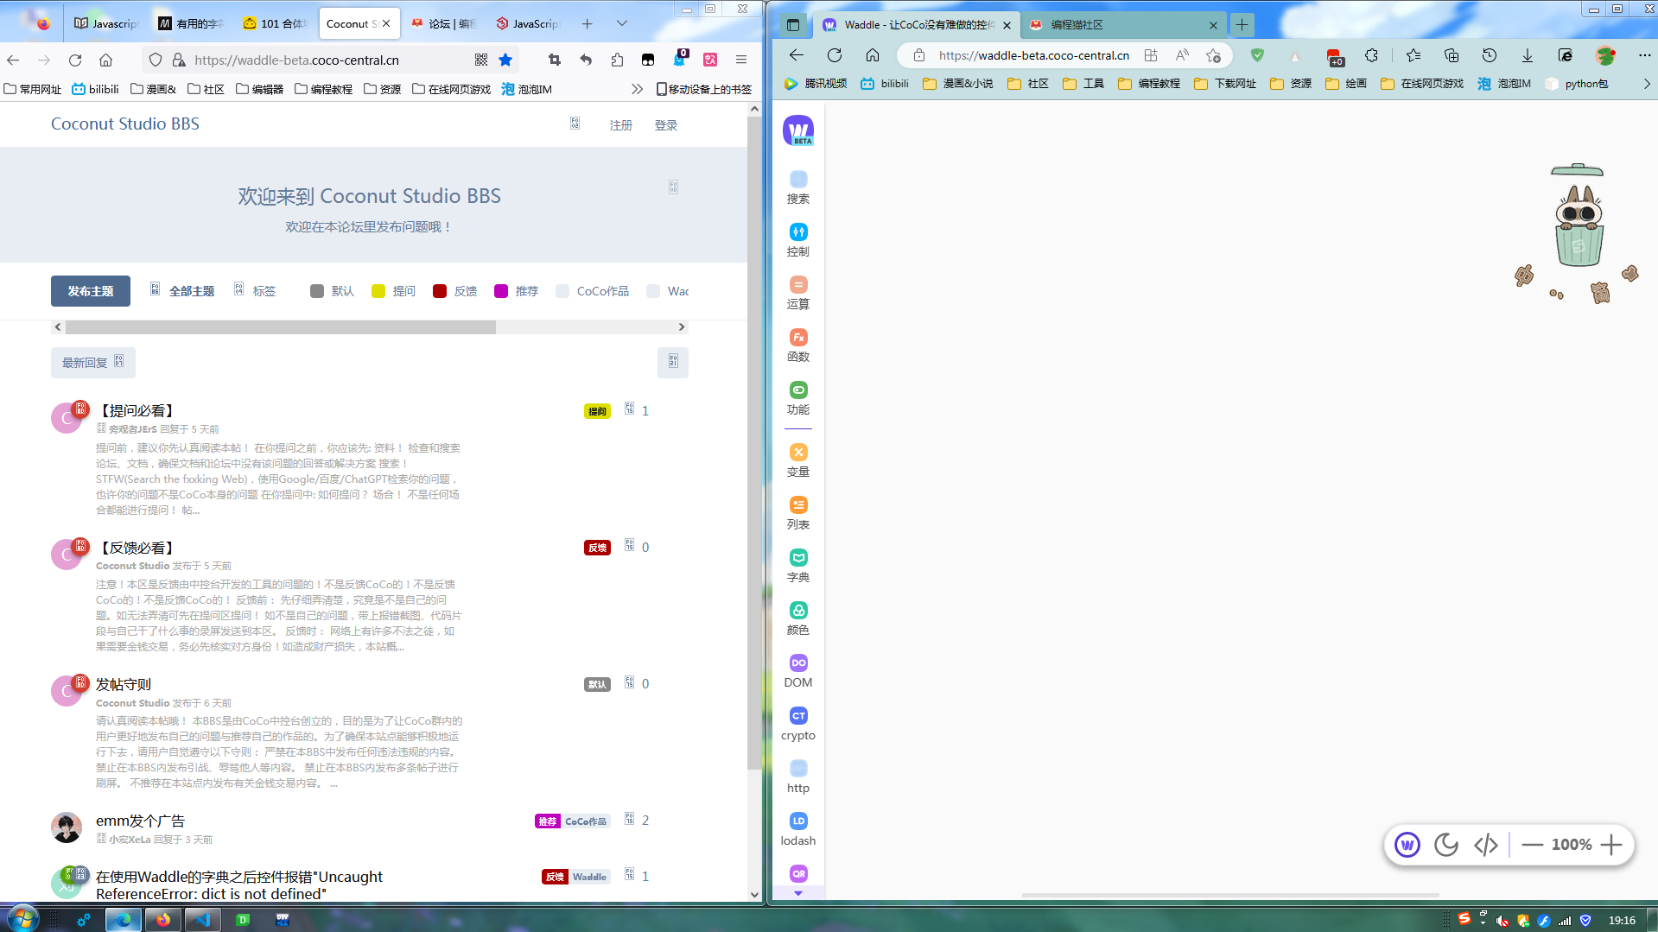Select the 函数 block category
Viewport: 1658px width, 932px height.
798,346
